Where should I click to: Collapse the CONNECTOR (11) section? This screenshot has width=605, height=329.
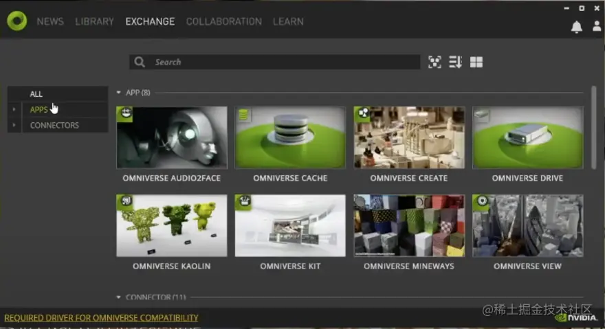click(118, 297)
